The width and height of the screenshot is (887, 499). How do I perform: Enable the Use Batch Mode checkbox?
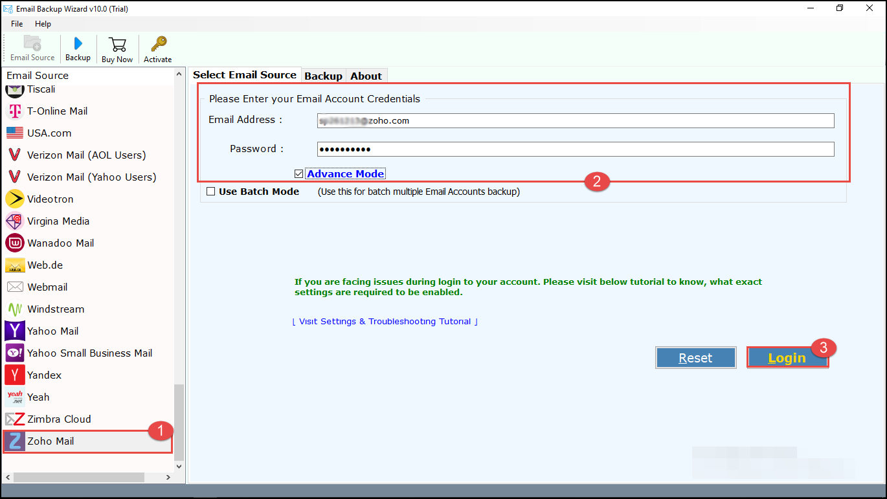[210, 192]
